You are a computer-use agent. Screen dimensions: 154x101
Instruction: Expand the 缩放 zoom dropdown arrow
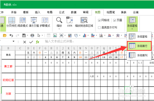pyautogui.click(x=59, y=29)
